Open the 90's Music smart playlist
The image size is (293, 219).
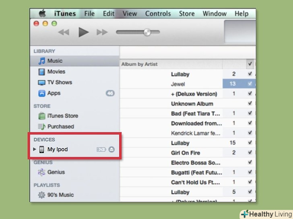click(x=75, y=195)
